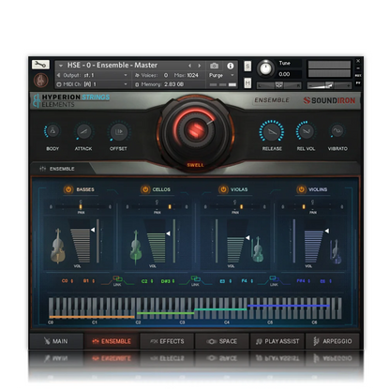Click the Attack knob
This screenshot has width=390, height=390.
pos(83,131)
